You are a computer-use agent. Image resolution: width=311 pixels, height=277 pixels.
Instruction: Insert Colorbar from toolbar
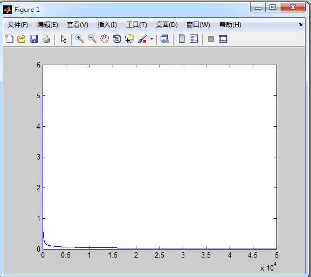(x=182, y=39)
